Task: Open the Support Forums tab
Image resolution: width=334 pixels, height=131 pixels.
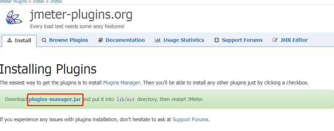Action: point(238,40)
